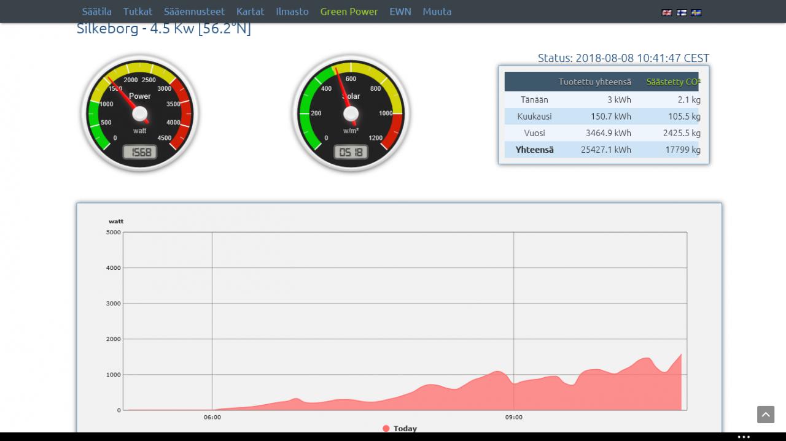This screenshot has width=786, height=441.
Task: Click the 17799 kg CO² value
Action: pos(683,150)
